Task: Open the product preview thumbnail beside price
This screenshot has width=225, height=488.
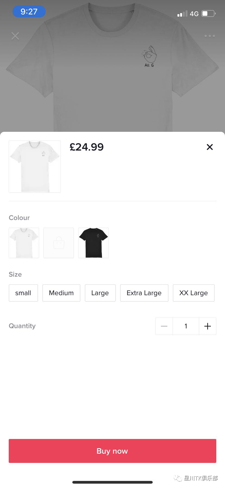Action: point(35,167)
